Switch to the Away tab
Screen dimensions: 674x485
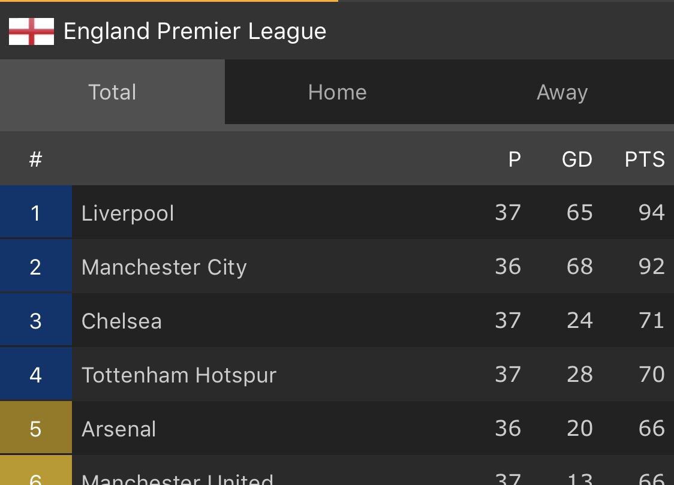click(x=562, y=92)
